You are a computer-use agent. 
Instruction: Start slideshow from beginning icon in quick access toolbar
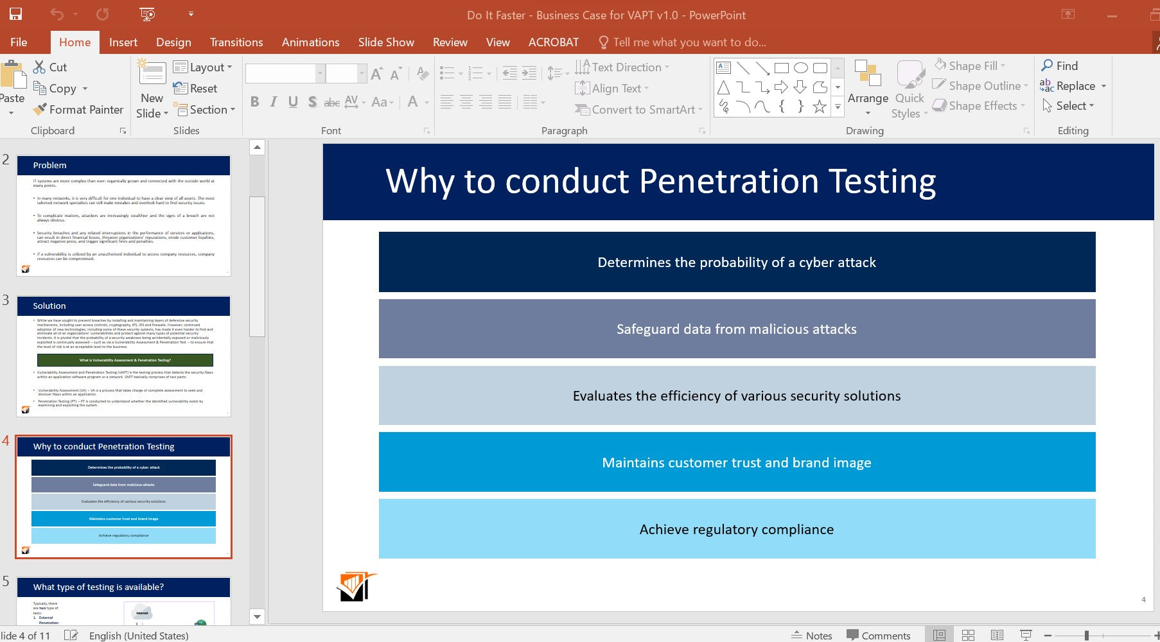(x=147, y=14)
